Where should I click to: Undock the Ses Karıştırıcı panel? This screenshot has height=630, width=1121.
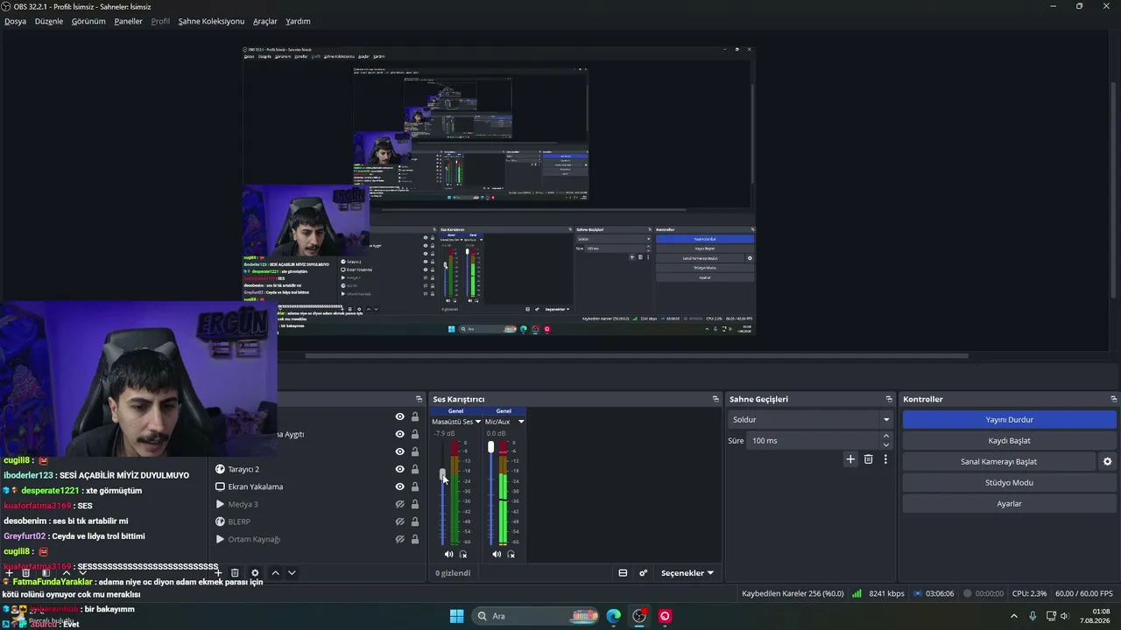click(x=716, y=399)
